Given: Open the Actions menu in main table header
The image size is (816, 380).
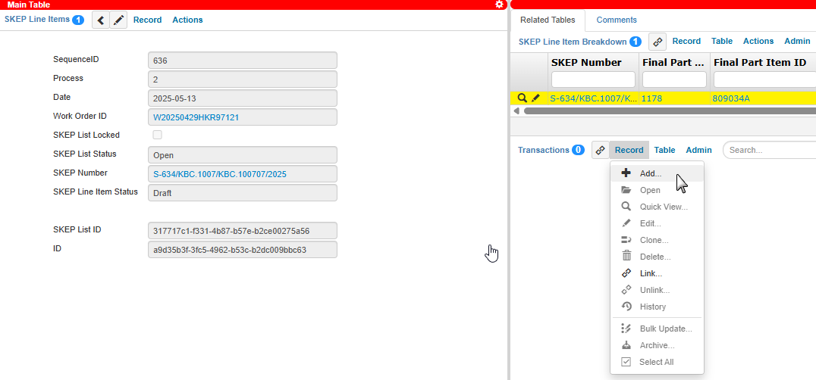Looking at the screenshot, I should click(187, 20).
